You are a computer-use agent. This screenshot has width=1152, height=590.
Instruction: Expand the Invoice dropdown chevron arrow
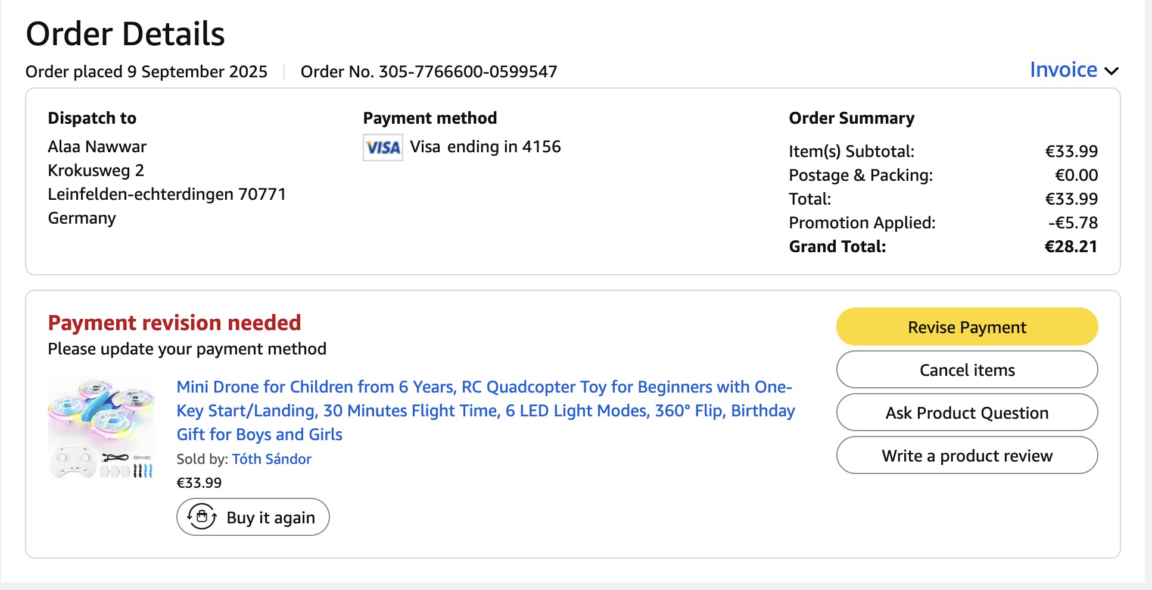pos(1111,71)
